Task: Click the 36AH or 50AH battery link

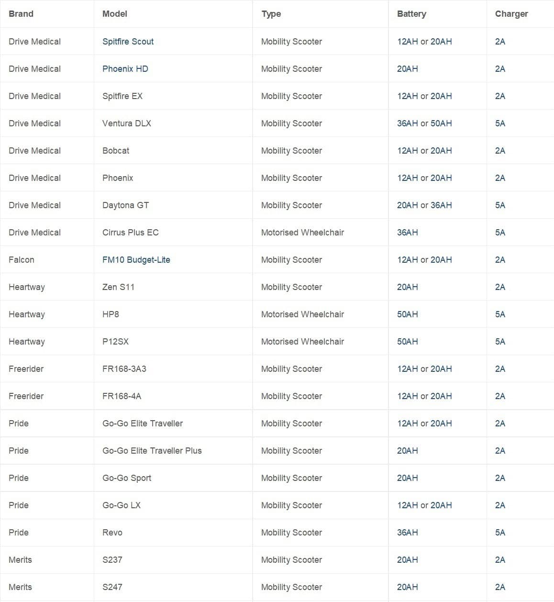Action: [424, 123]
